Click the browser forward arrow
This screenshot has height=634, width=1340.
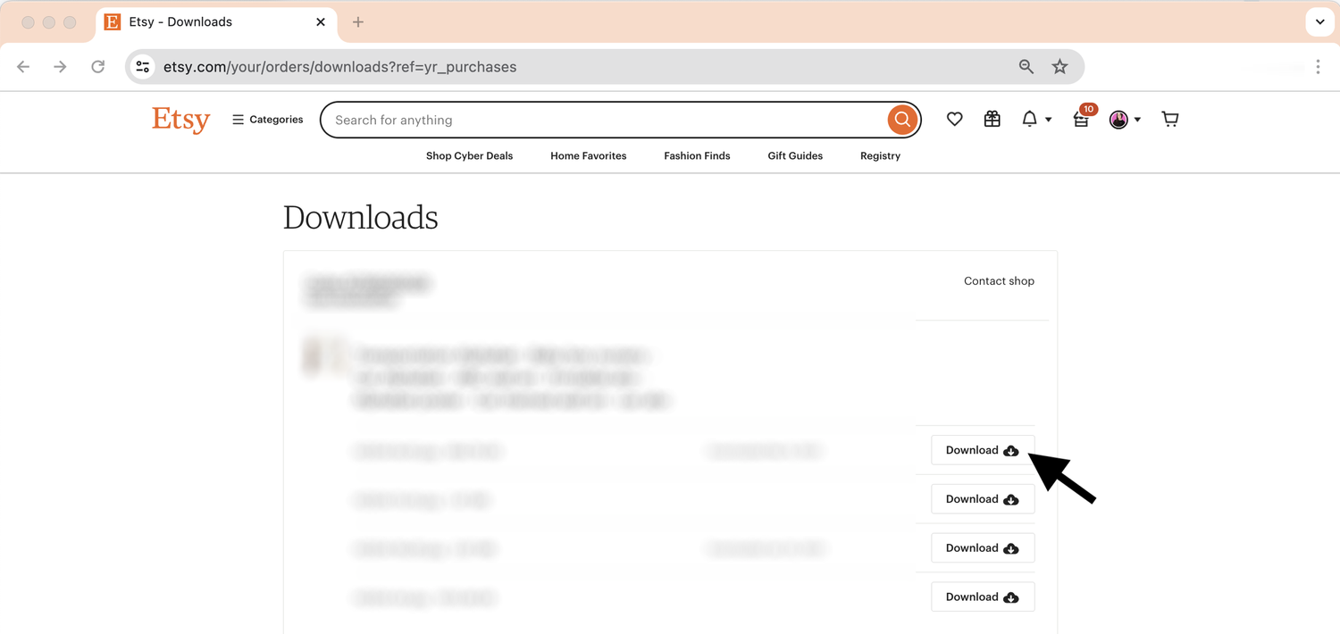coord(60,67)
